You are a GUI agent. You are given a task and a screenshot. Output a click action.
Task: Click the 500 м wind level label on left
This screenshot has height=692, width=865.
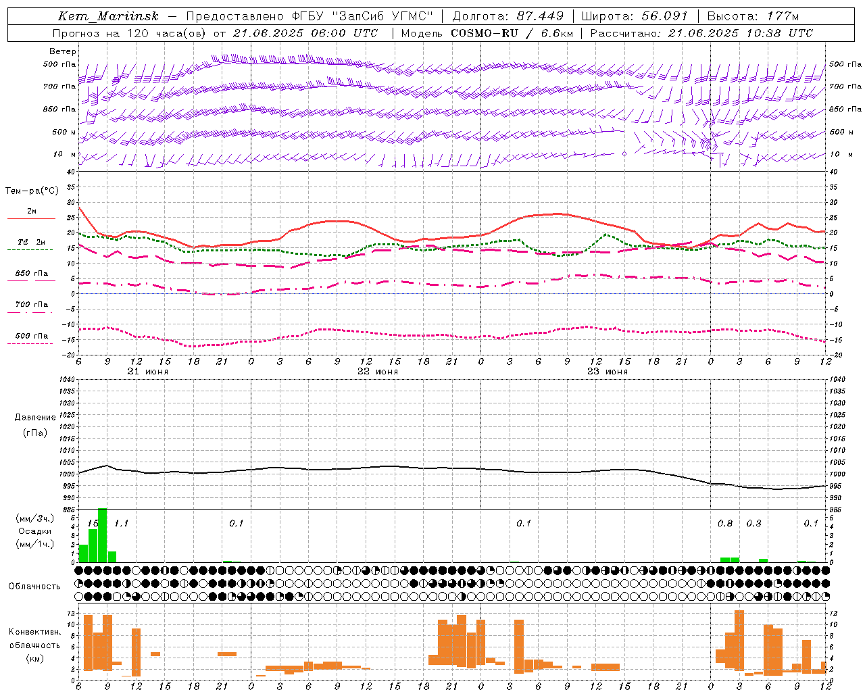coord(64,132)
